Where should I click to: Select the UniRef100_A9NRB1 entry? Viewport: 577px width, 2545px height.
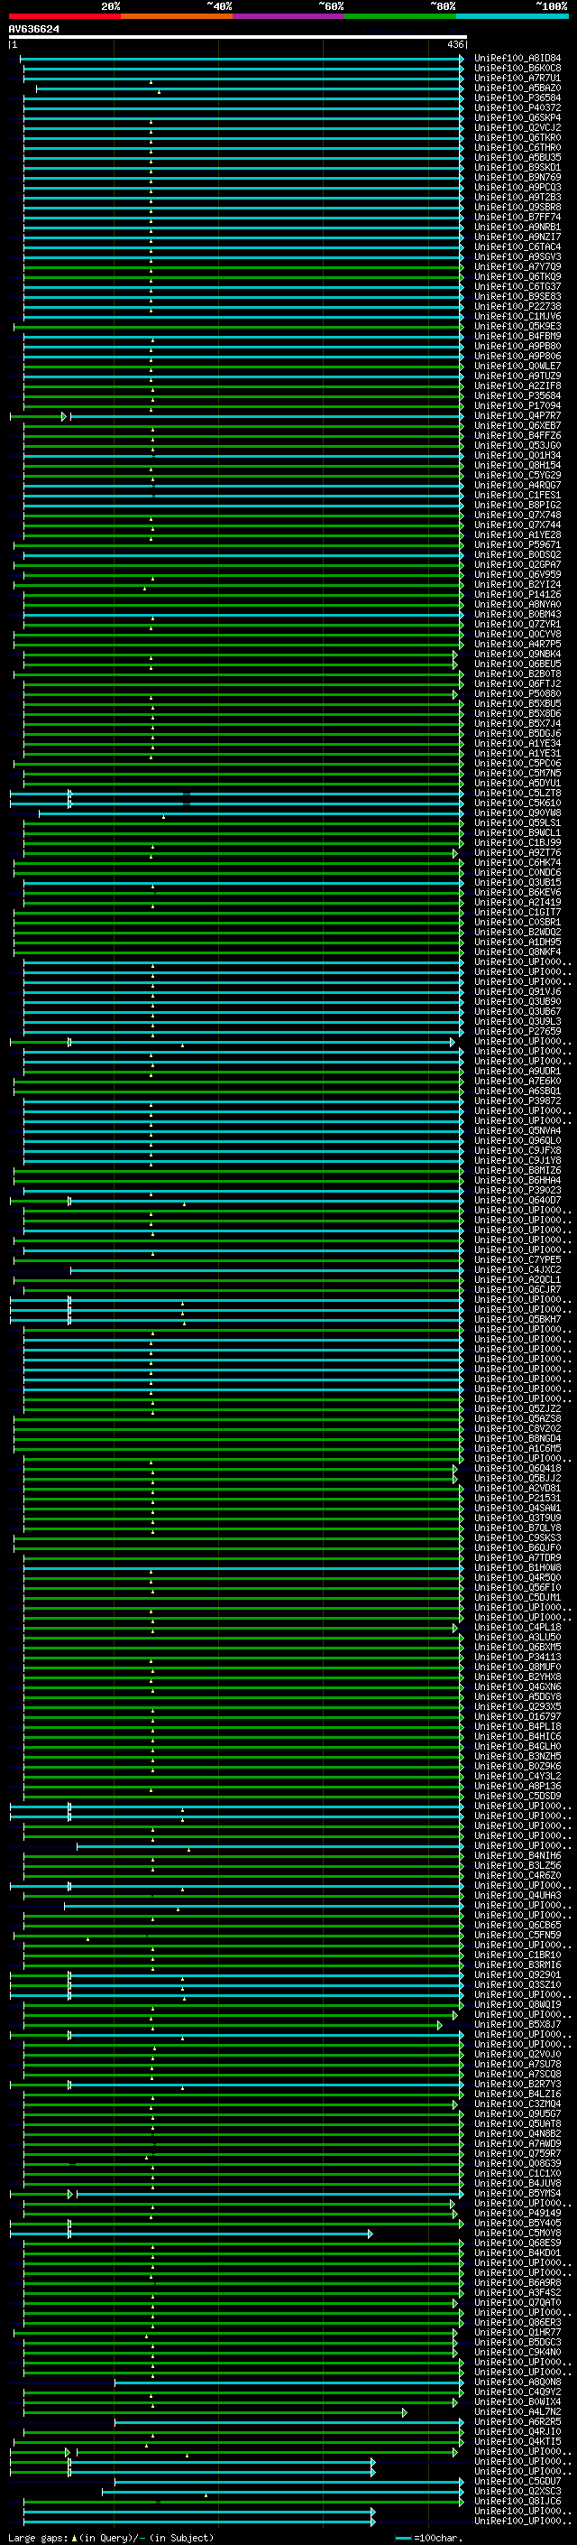517,228
